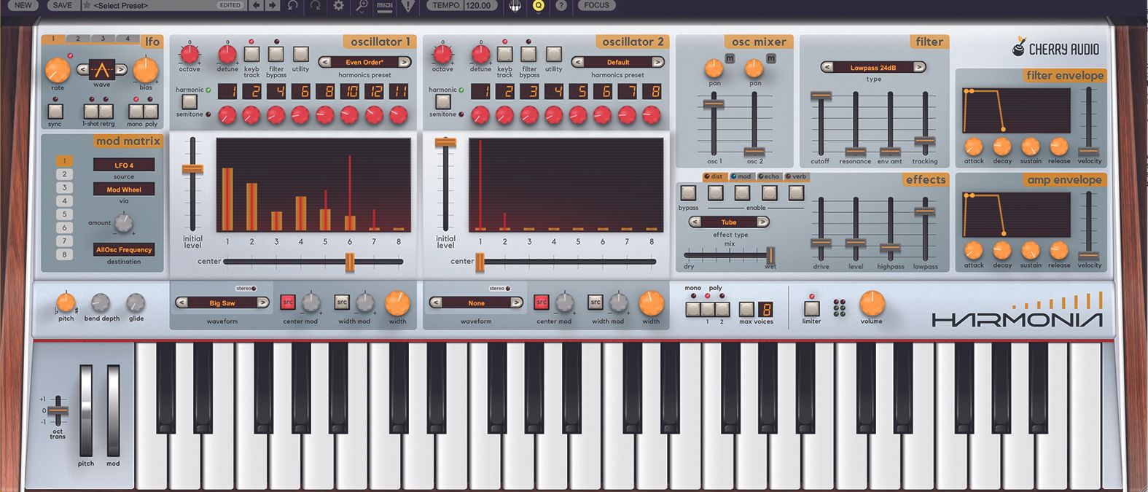Click the mod wheel on the keyboard panel
Screen dimensions: 1148x492
point(114,410)
